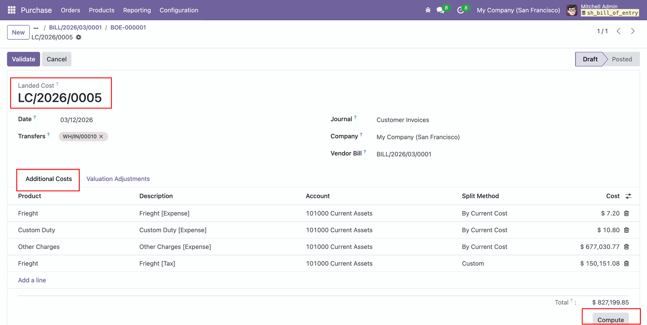
Task: Go to the next record arrow
Action: [633, 31]
